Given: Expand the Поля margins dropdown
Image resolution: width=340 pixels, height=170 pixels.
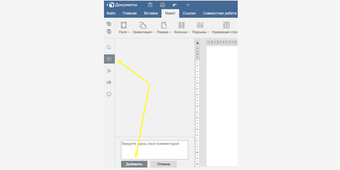Looking at the screenshot, I should (124, 28).
